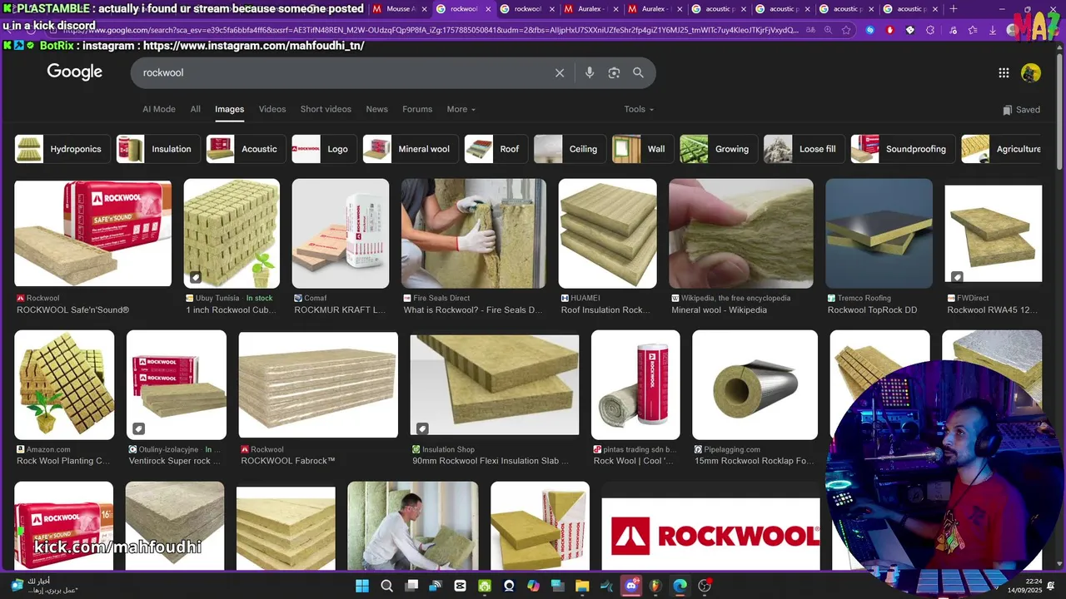Expand the More search filters menu
The height and width of the screenshot is (599, 1066).
point(461,109)
